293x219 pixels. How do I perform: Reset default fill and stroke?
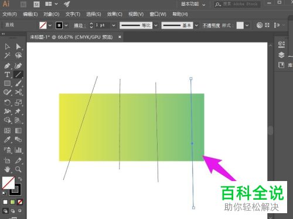(x=4, y=193)
